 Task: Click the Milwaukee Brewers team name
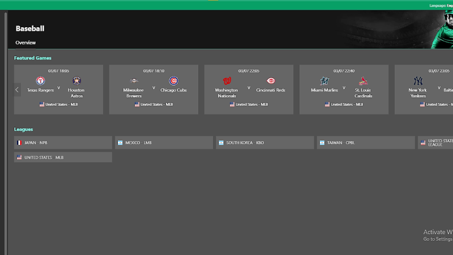click(x=134, y=93)
